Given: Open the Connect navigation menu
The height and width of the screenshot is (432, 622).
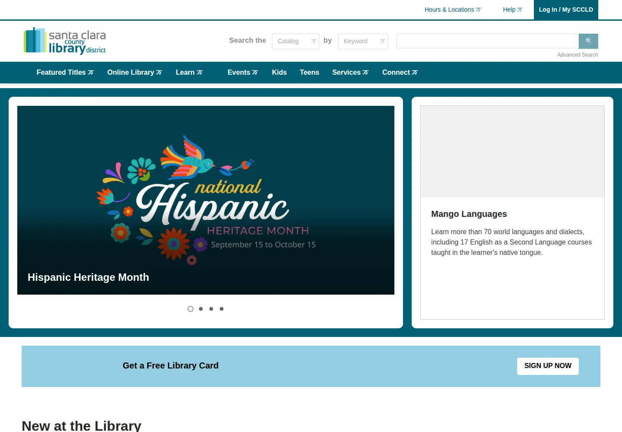Looking at the screenshot, I should [400, 73].
